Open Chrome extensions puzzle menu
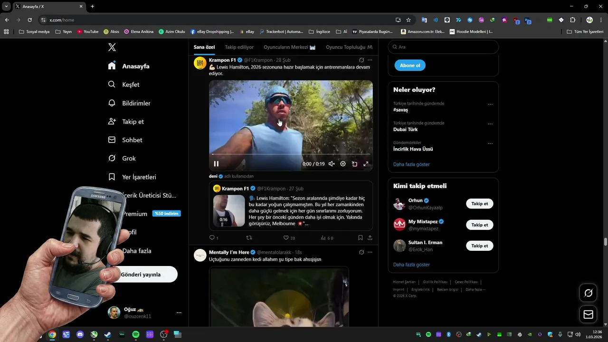Image resolution: width=608 pixels, height=342 pixels. click(x=572, y=20)
